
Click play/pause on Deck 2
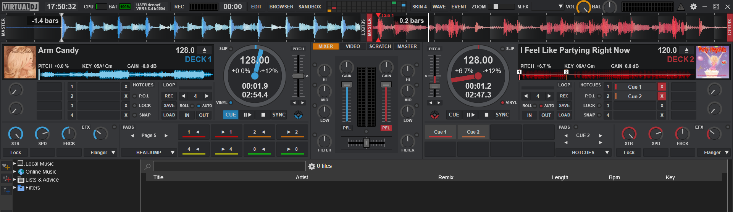click(471, 115)
